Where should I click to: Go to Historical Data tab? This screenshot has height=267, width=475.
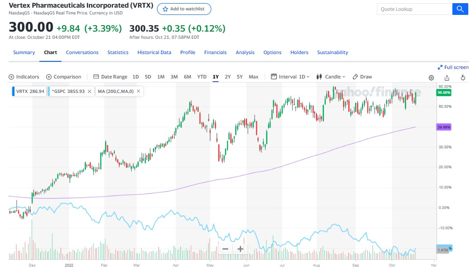point(154,52)
